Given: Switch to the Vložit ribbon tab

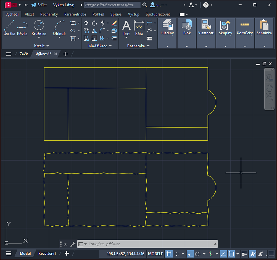Looking at the screenshot, I should point(29,15).
